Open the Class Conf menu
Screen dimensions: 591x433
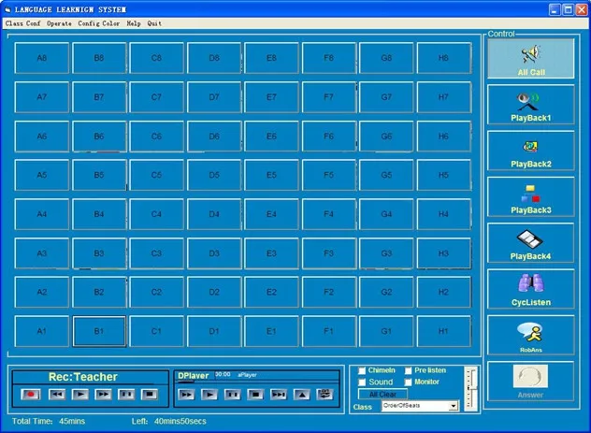coord(22,23)
